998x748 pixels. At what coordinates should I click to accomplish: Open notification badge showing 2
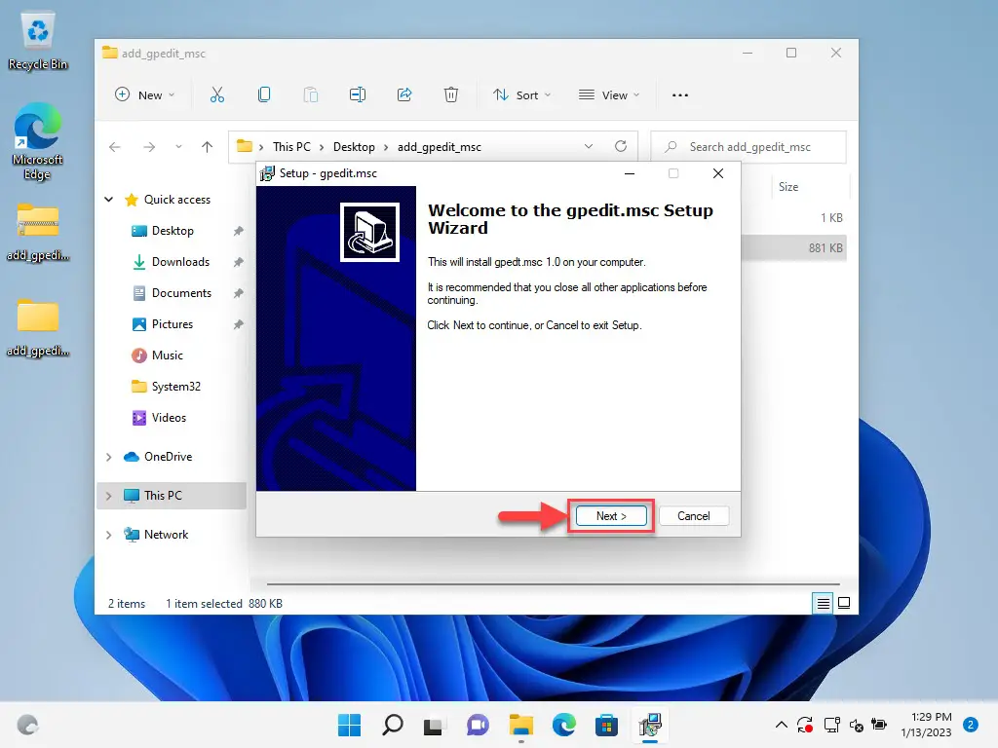(971, 725)
